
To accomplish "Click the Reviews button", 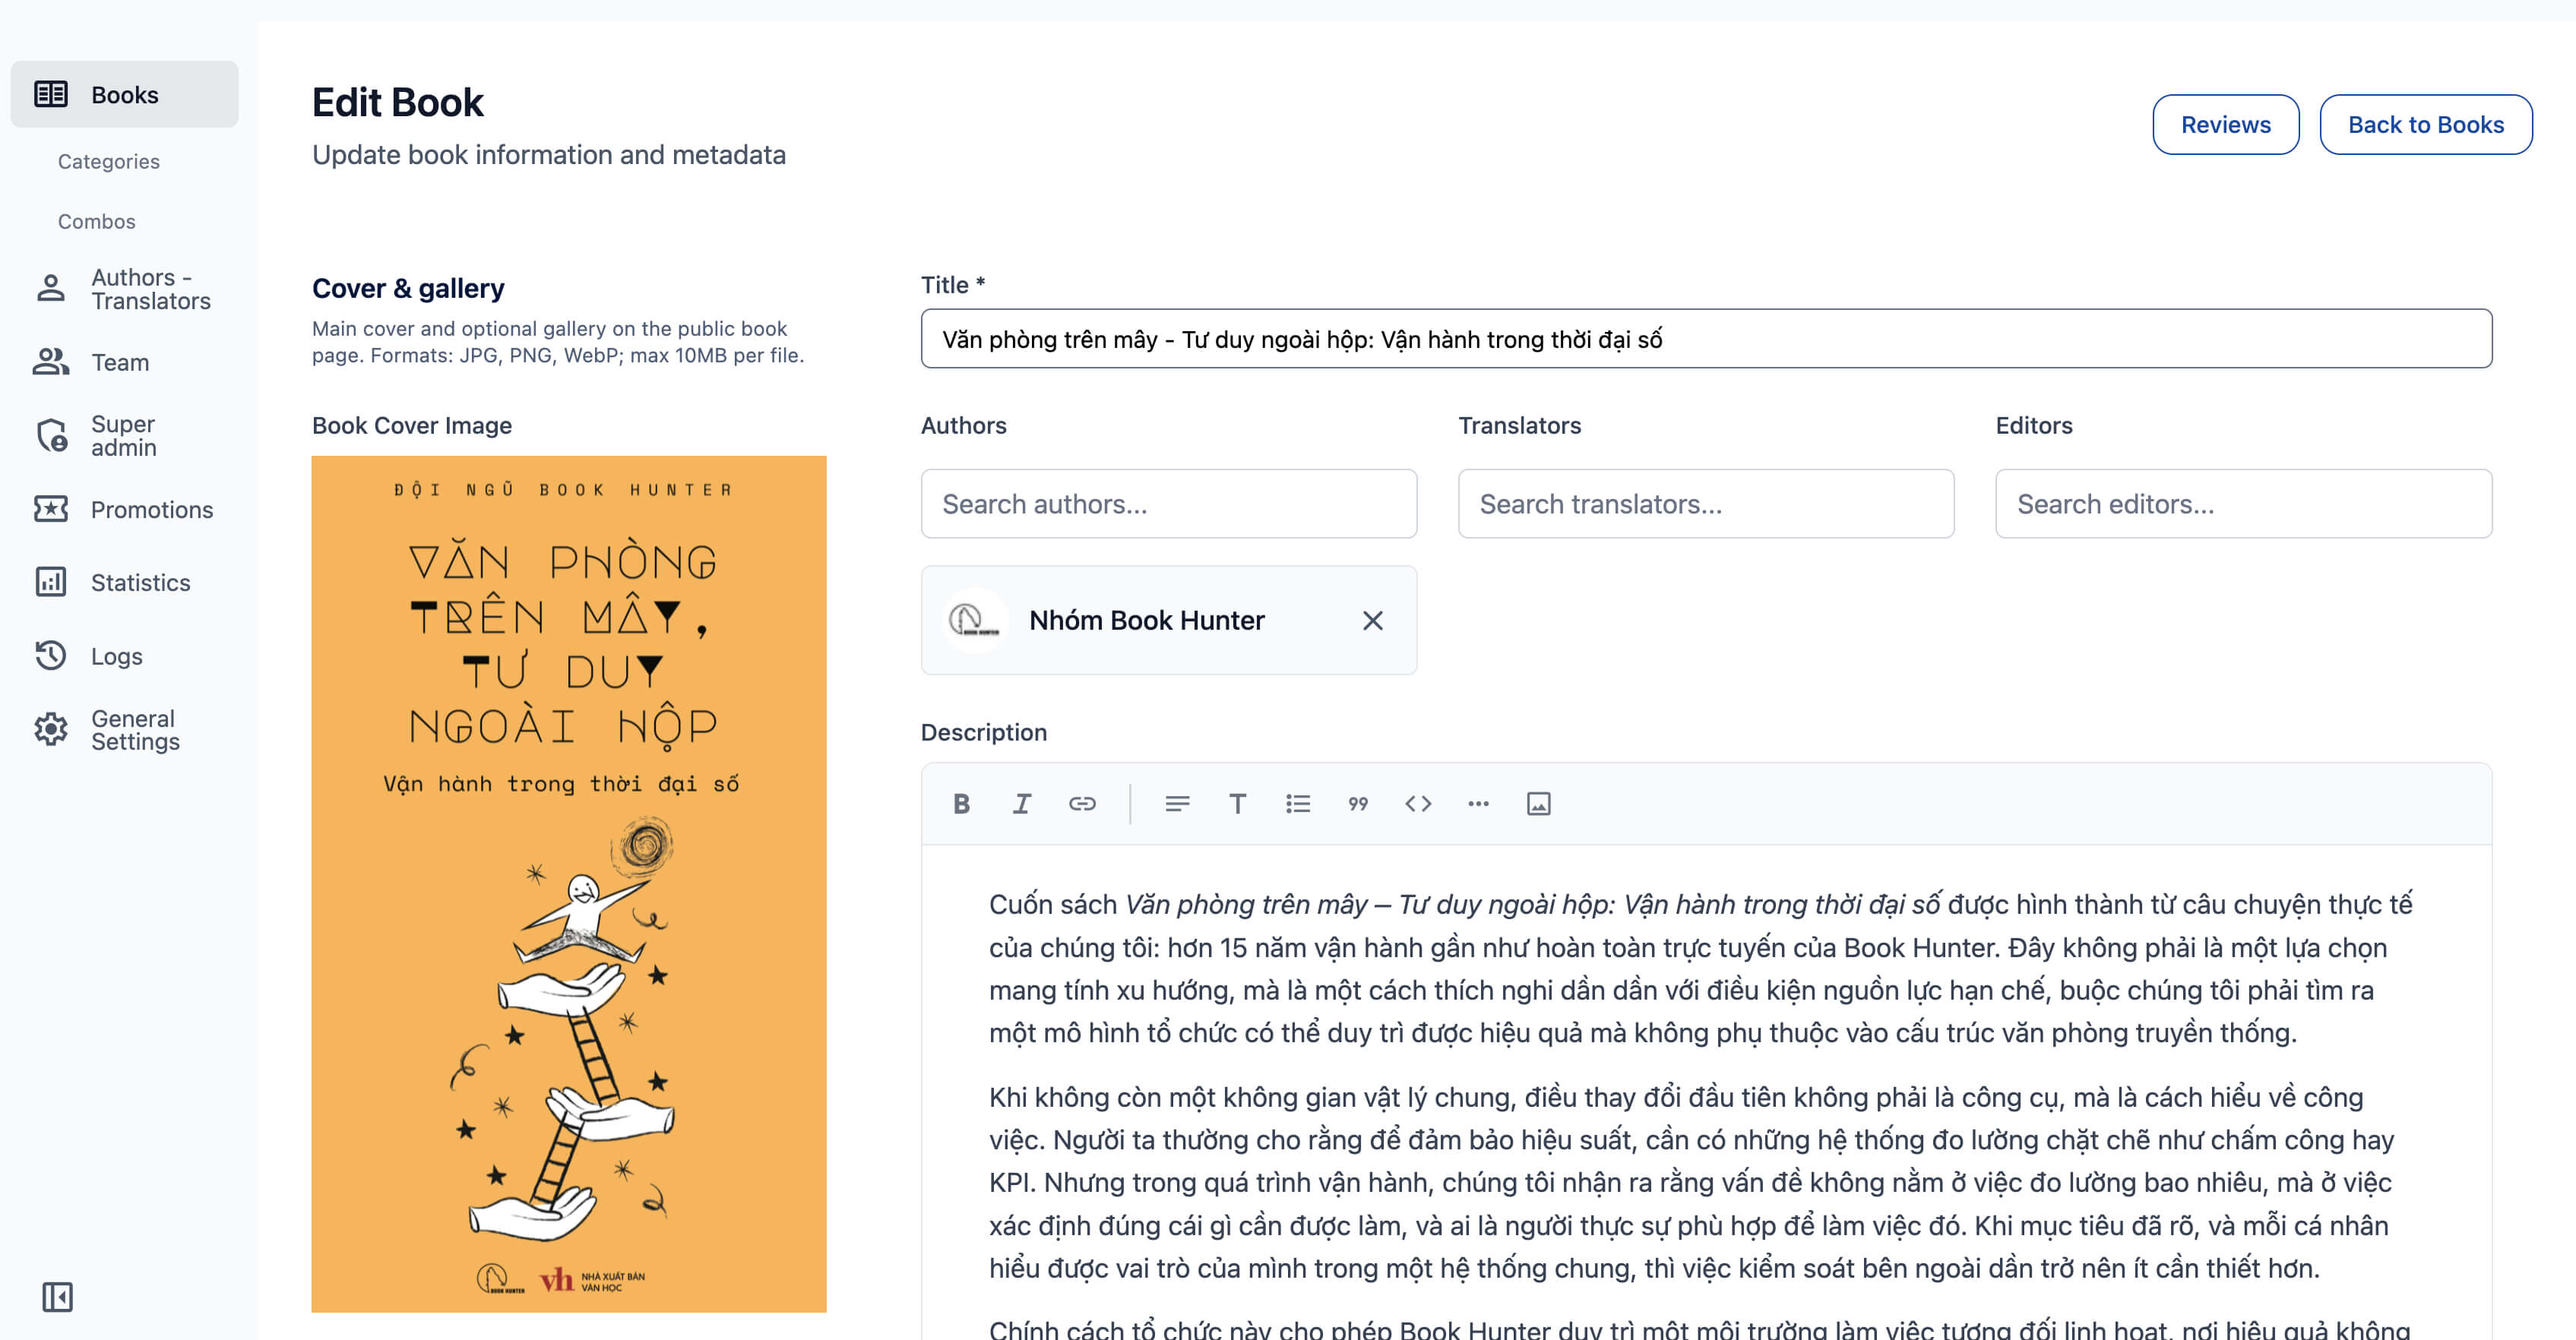I will pyautogui.click(x=2225, y=125).
